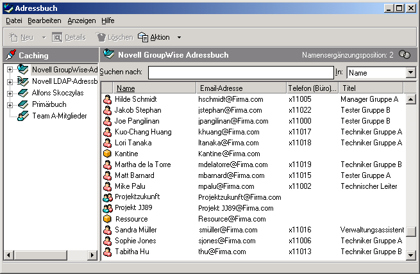This screenshot has height=274, width=420.
Task: Sort by the Titel column header
Action: (371, 88)
